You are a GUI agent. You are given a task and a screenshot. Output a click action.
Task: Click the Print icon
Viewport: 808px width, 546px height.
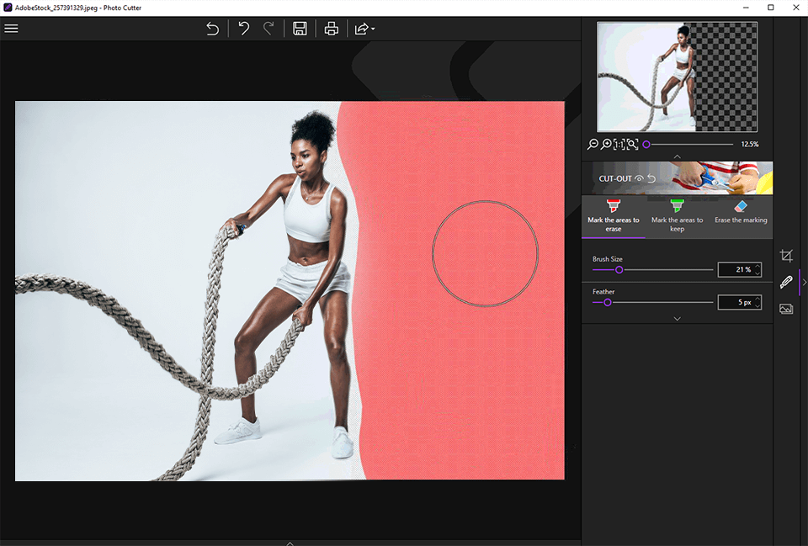point(332,29)
